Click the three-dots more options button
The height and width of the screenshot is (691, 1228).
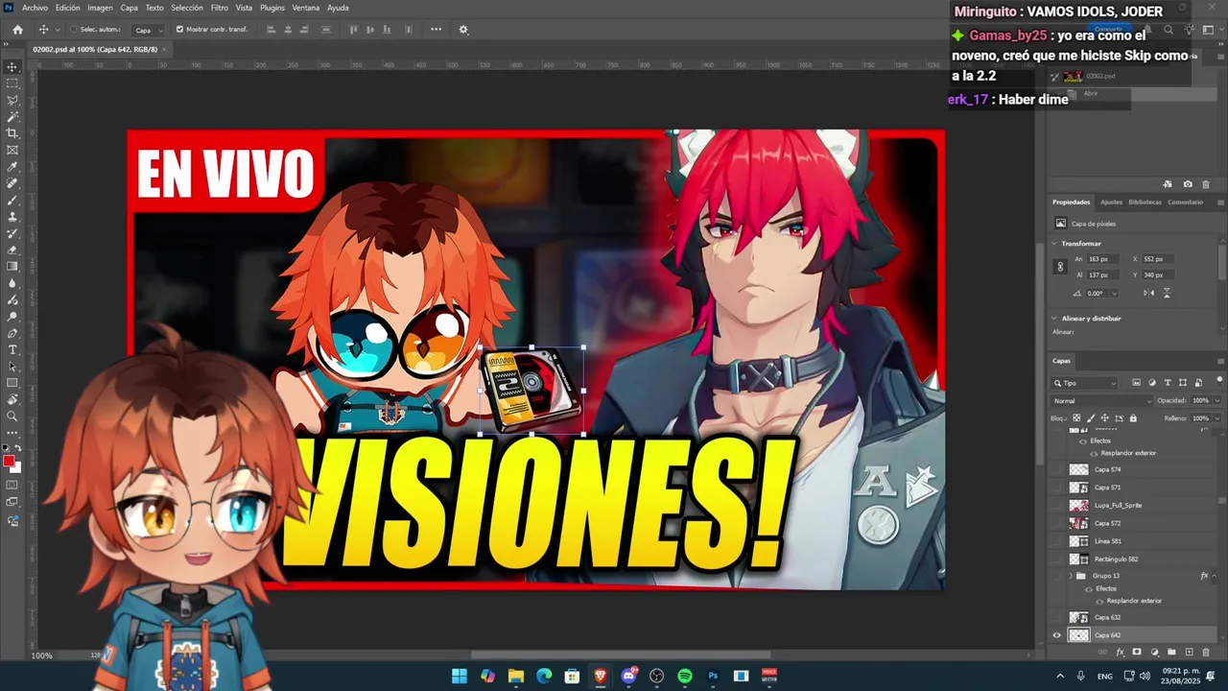[x=437, y=30]
